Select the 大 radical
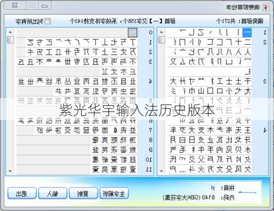The width and height of the screenshot is (274, 211). pos(173,81)
